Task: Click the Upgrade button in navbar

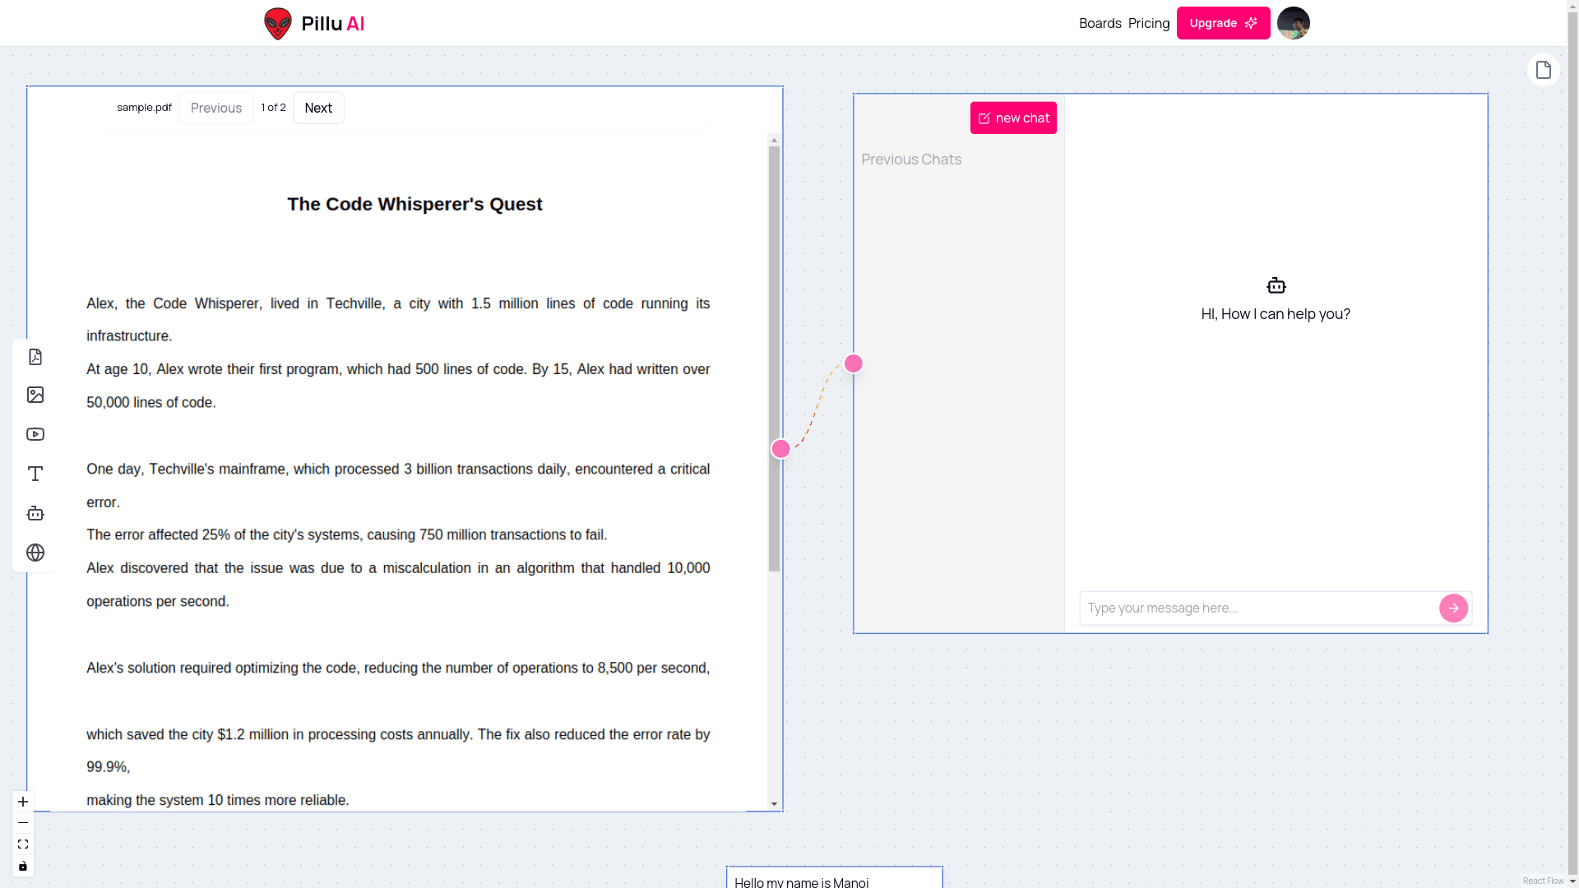Action: (1223, 23)
